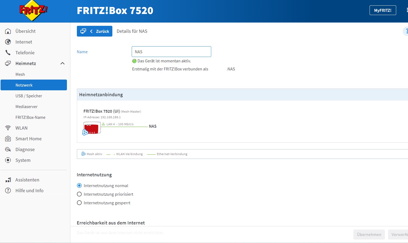Click the Internet globe icon

point(8,42)
